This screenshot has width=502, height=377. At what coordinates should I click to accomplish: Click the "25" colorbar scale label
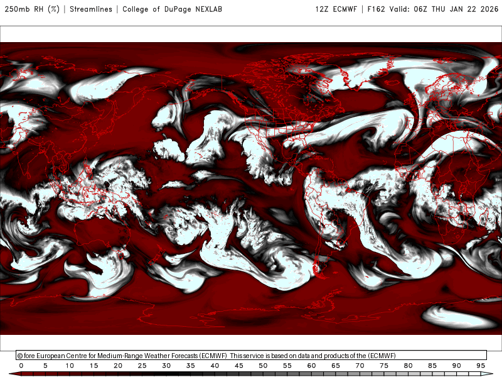pyautogui.click(x=142, y=366)
